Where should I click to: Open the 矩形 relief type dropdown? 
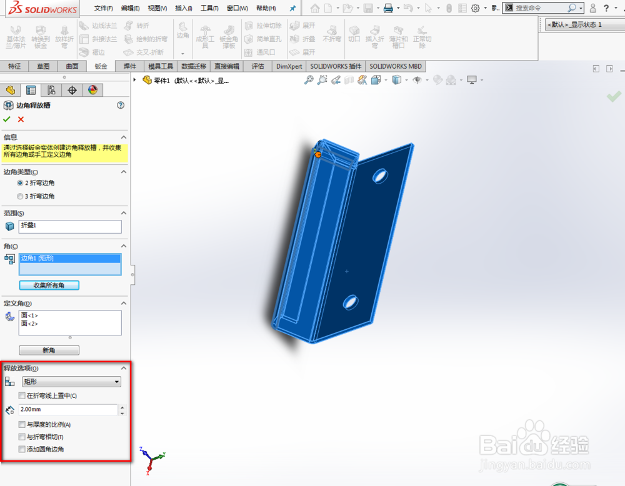[x=71, y=382]
